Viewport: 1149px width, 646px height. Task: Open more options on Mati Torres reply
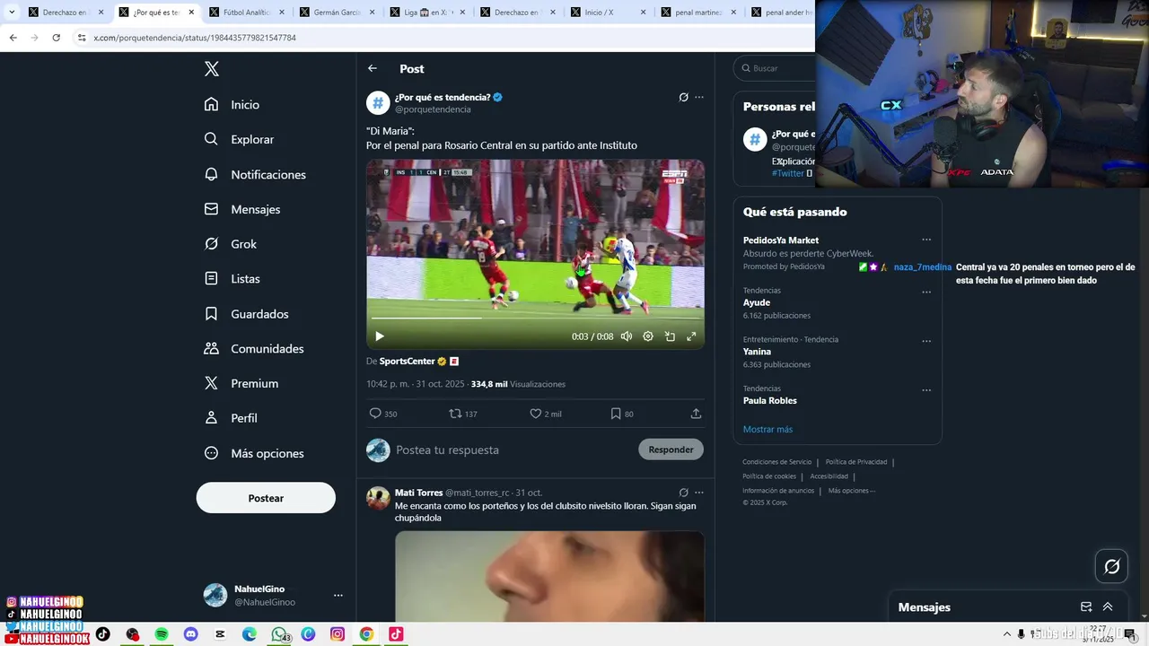point(699,493)
